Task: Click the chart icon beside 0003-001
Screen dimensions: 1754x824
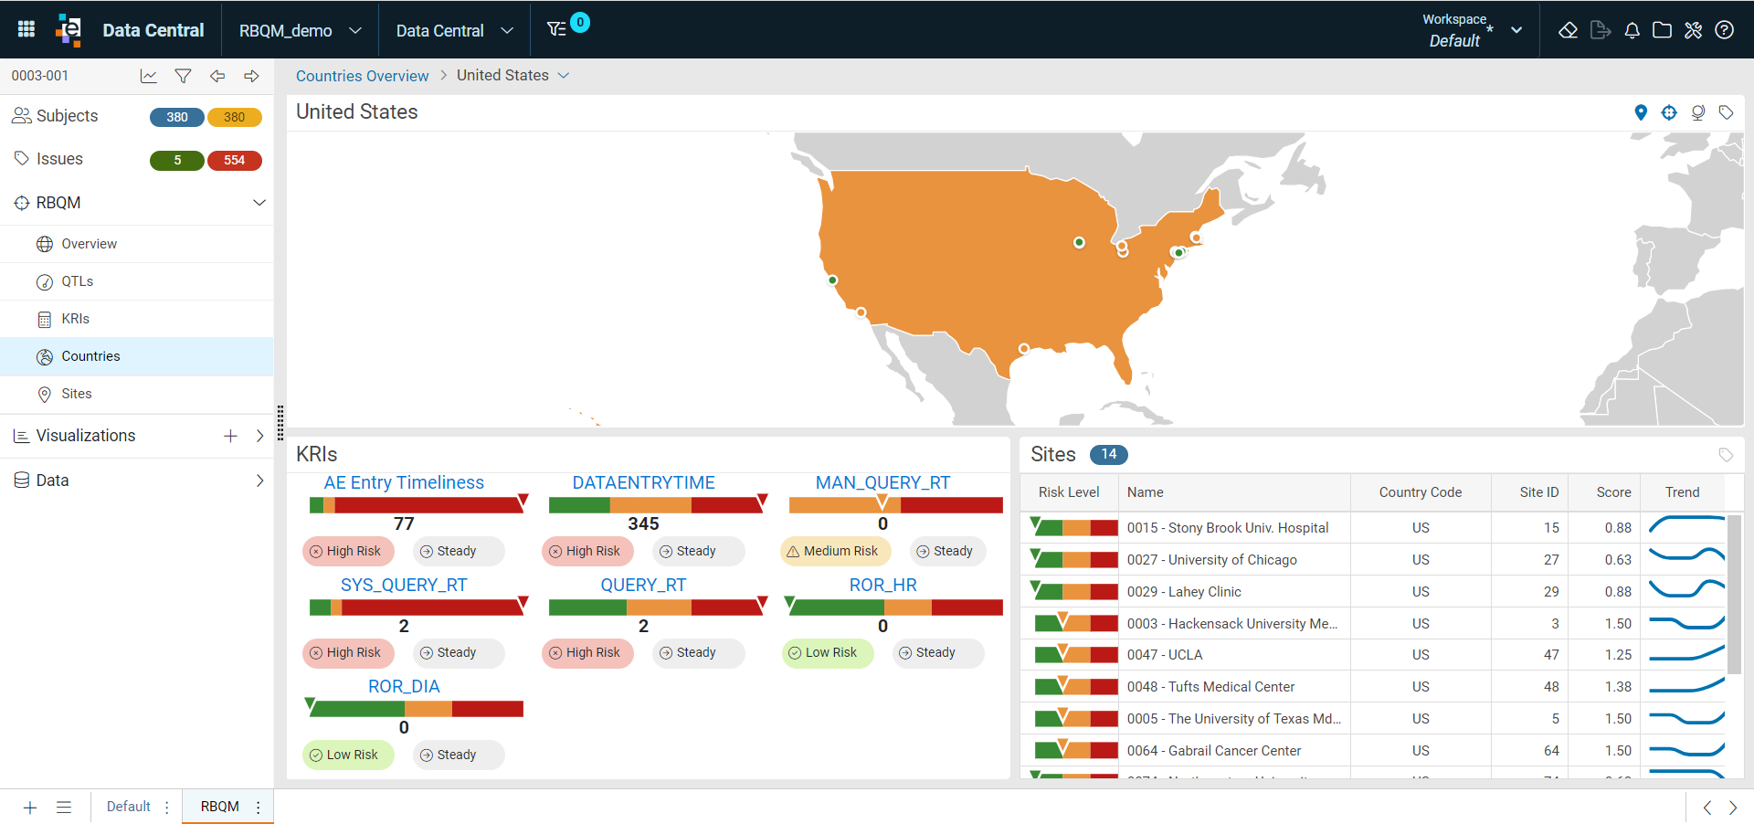Action: click(x=148, y=76)
